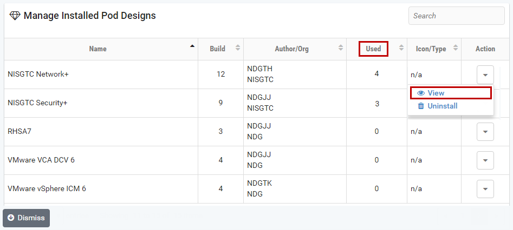Expand action menu for VMware vSphere ICM 6

click(x=485, y=188)
